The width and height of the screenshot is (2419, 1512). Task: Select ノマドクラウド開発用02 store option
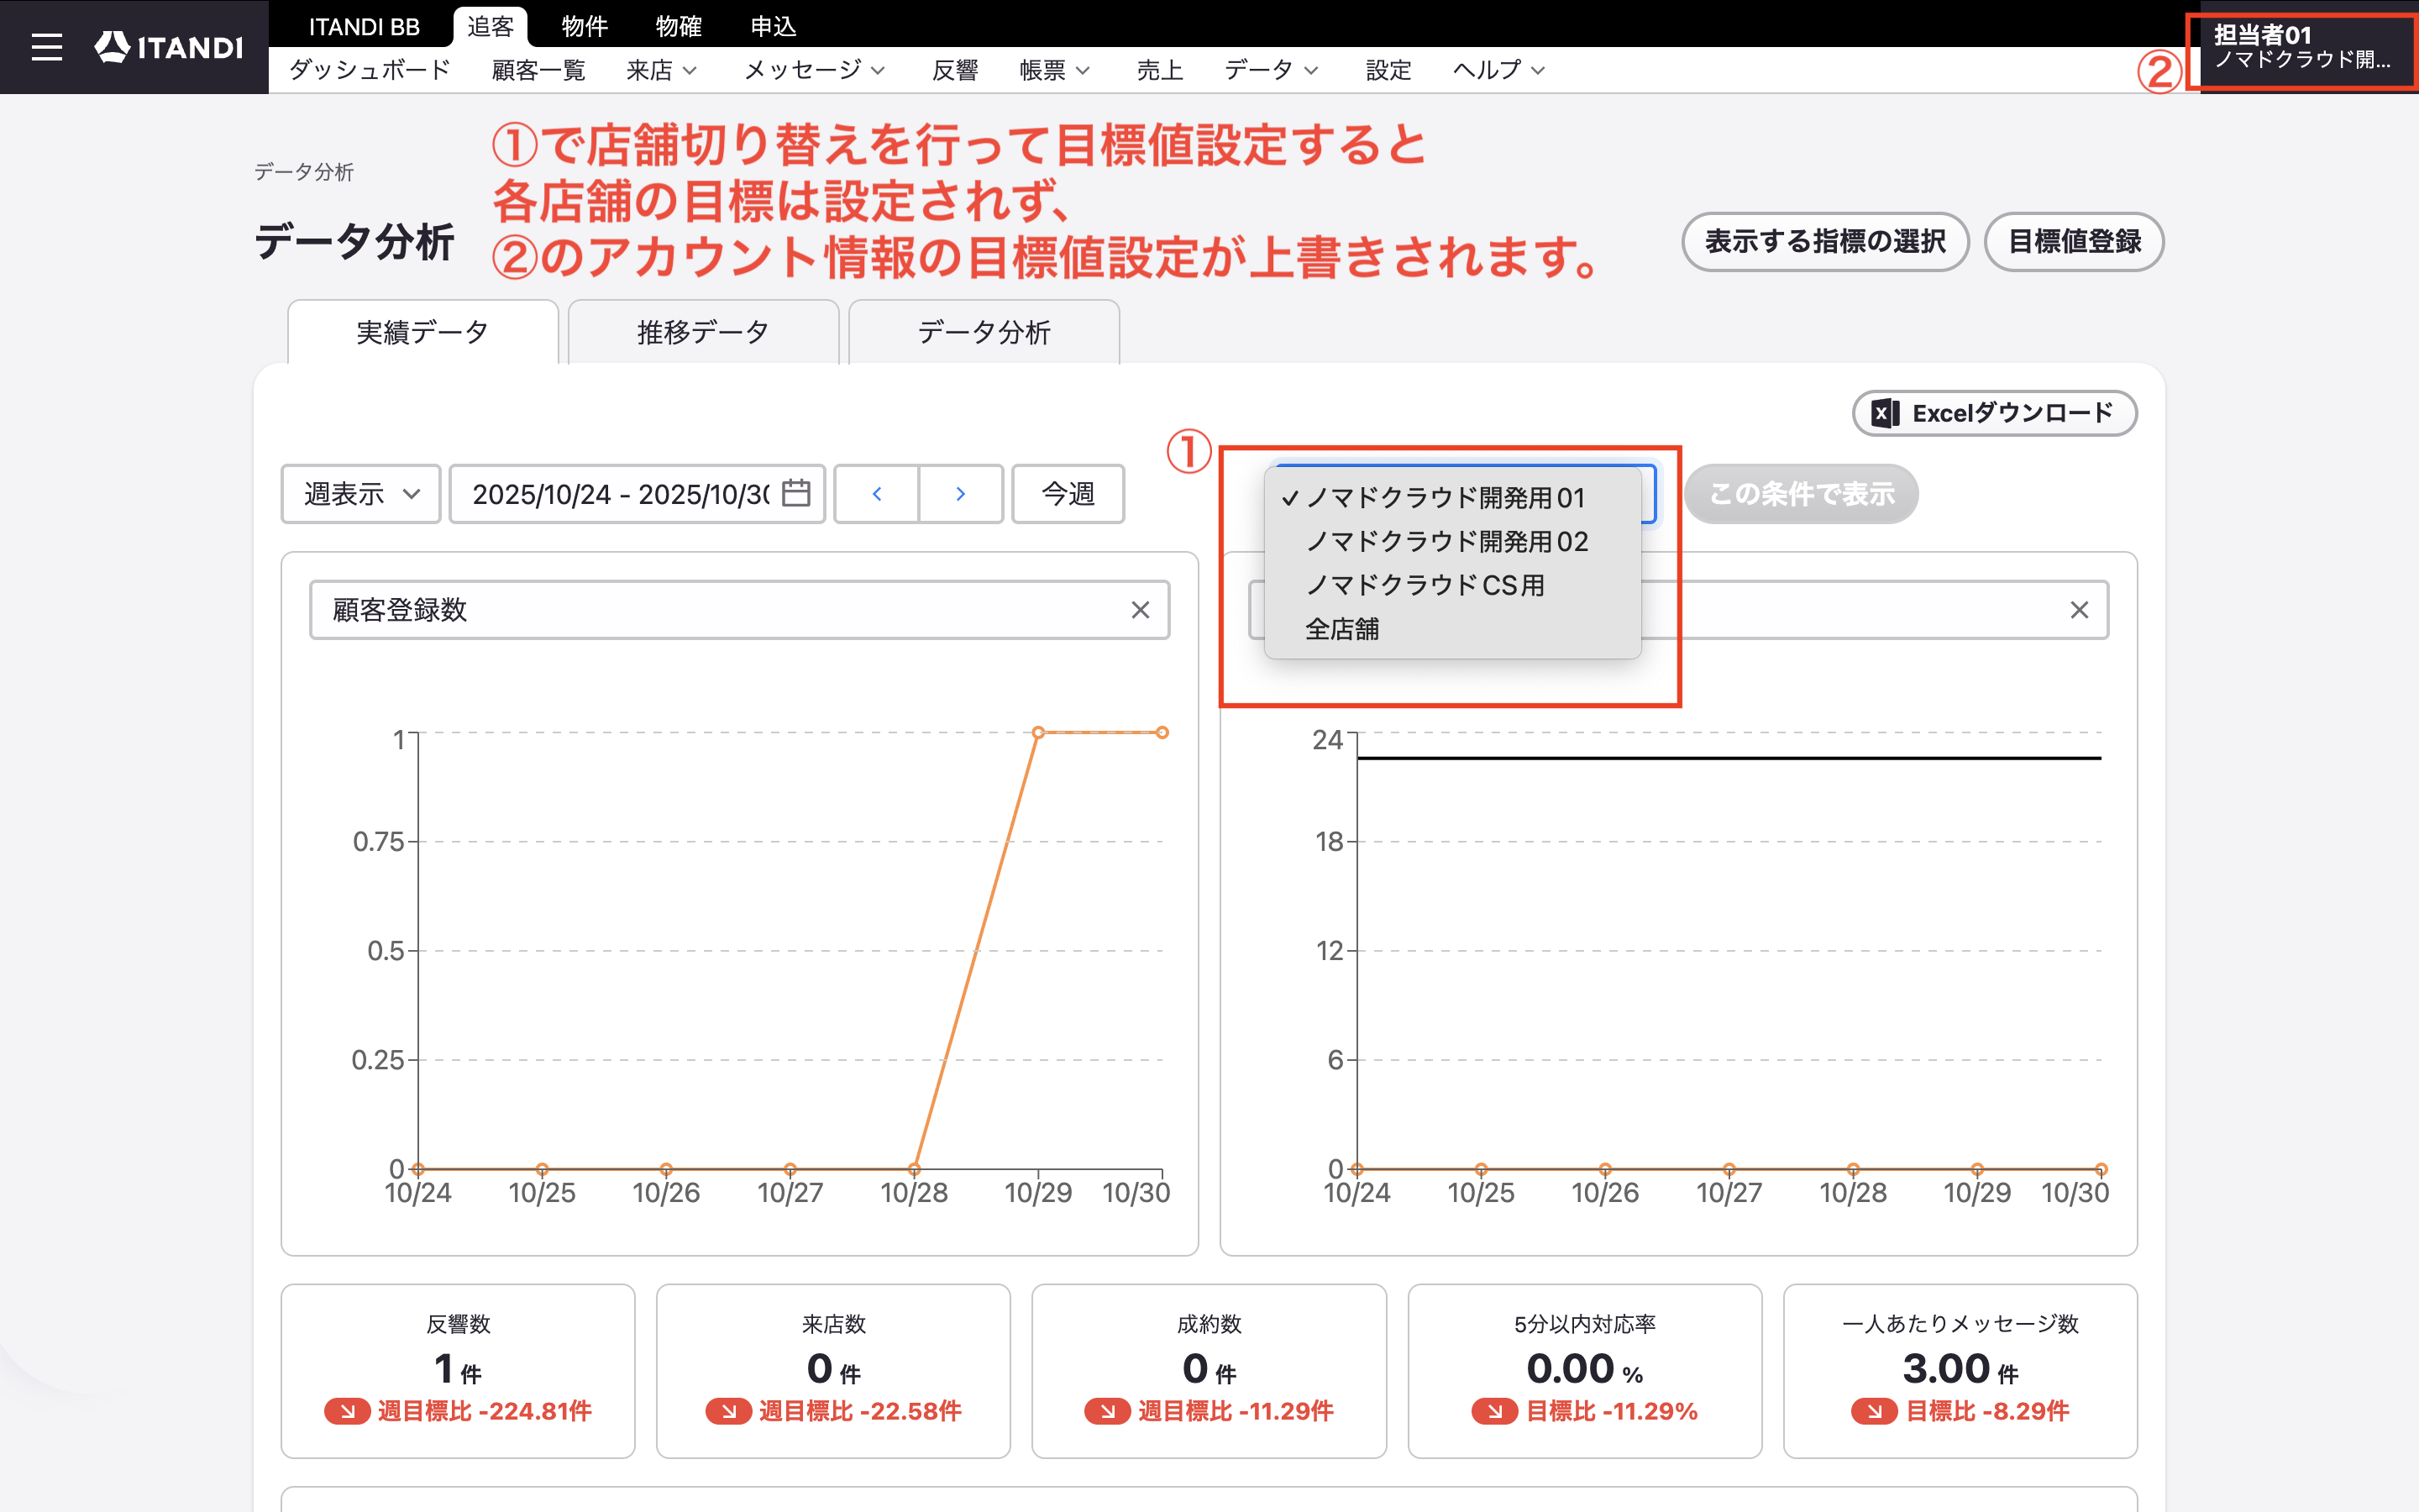click(x=1452, y=542)
